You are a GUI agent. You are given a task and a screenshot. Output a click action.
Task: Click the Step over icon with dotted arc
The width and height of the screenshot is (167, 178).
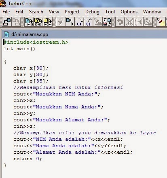tap(79, 22)
